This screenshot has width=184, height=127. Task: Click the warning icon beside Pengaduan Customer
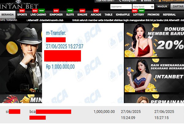[x=160, y=1]
